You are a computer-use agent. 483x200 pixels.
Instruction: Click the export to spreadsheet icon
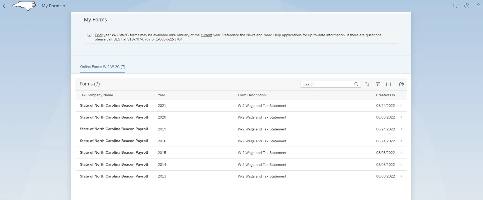click(x=401, y=84)
